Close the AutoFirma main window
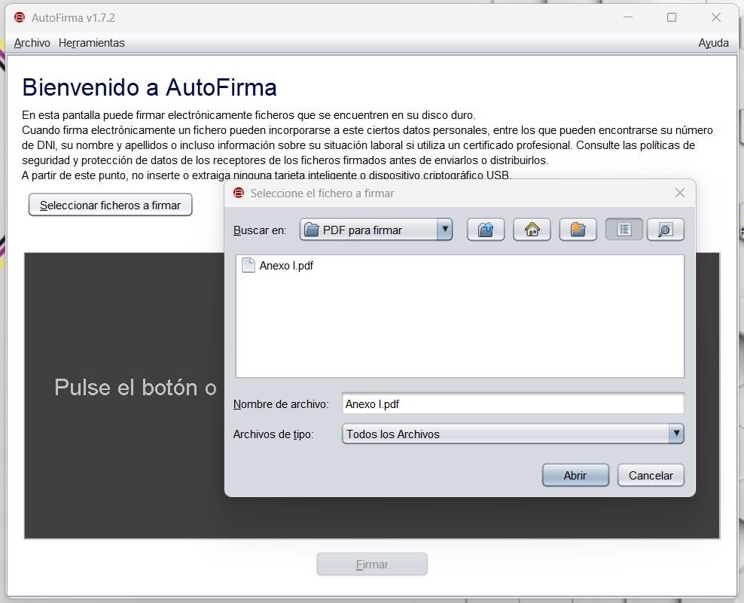 (x=715, y=17)
